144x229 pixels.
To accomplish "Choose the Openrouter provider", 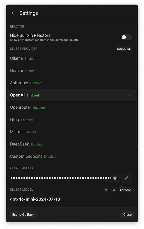I will [71, 107].
